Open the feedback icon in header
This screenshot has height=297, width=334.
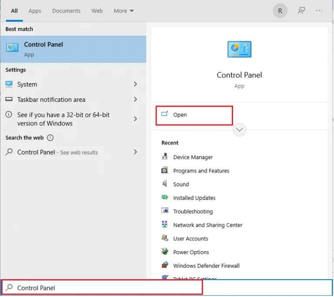301,10
